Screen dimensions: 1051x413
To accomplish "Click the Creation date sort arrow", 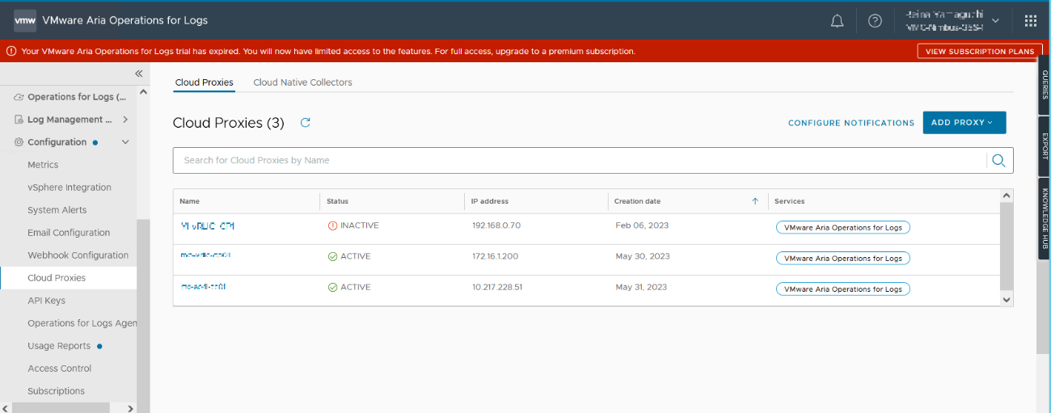I will click(x=755, y=201).
